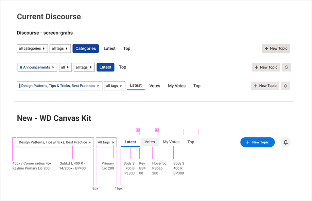Open 'all tags' dropdown in Announcements row
Image resolution: width=312 pixels, height=201 pixels.
coord(84,67)
